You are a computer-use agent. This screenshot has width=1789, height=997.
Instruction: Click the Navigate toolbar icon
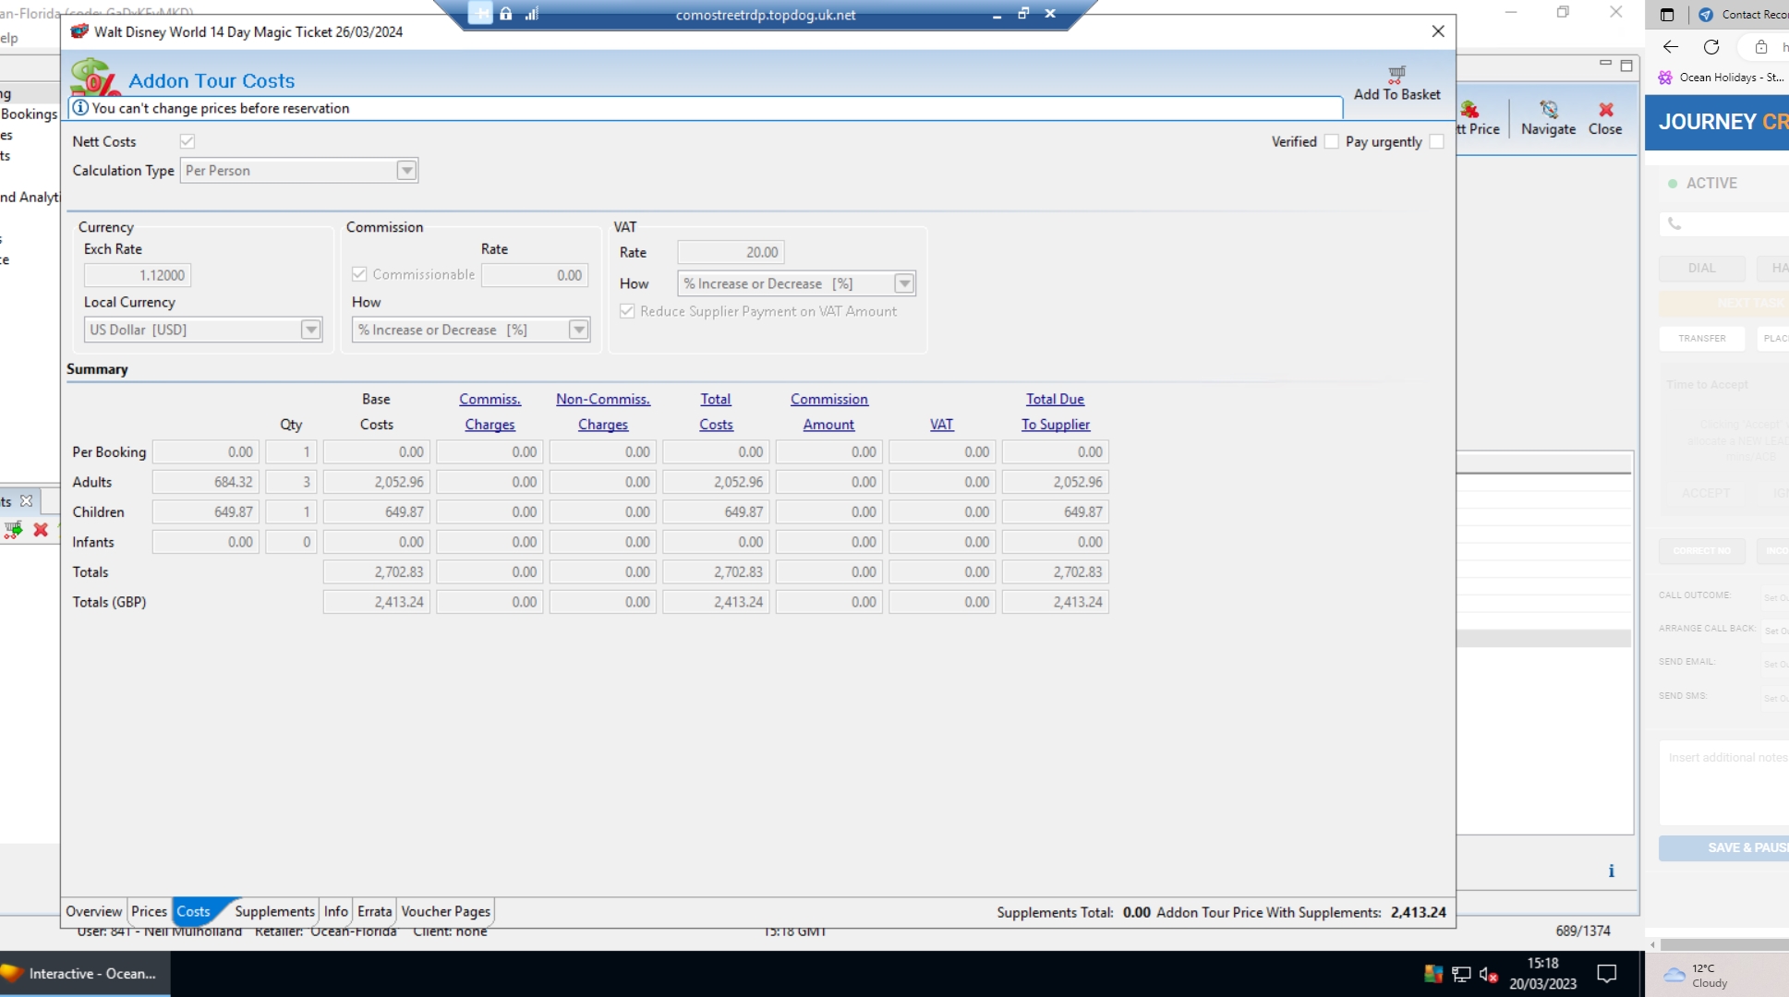click(1548, 111)
